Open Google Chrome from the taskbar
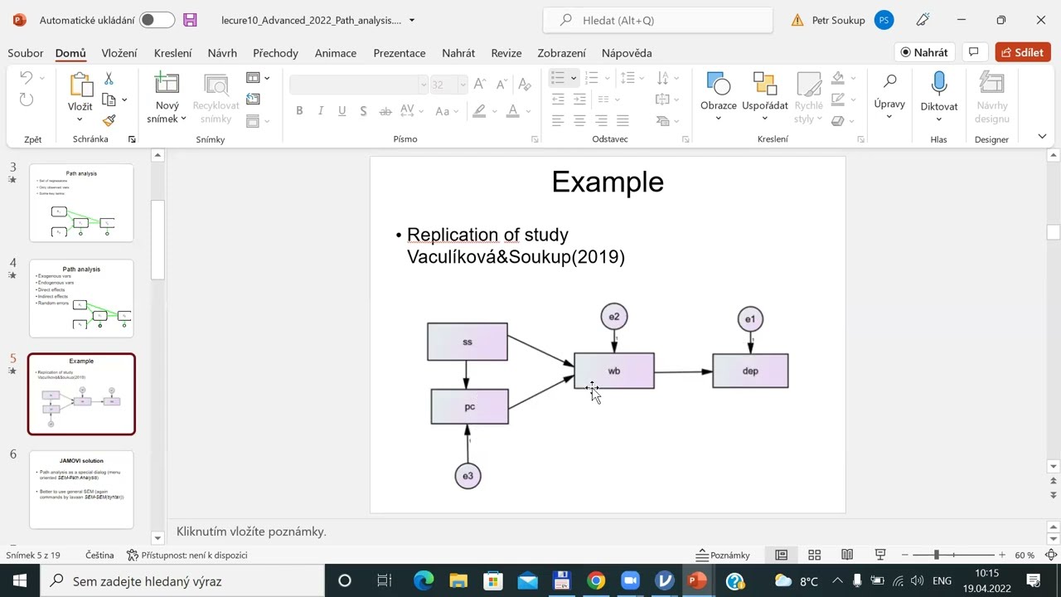This screenshot has height=597, width=1061. coord(596,580)
